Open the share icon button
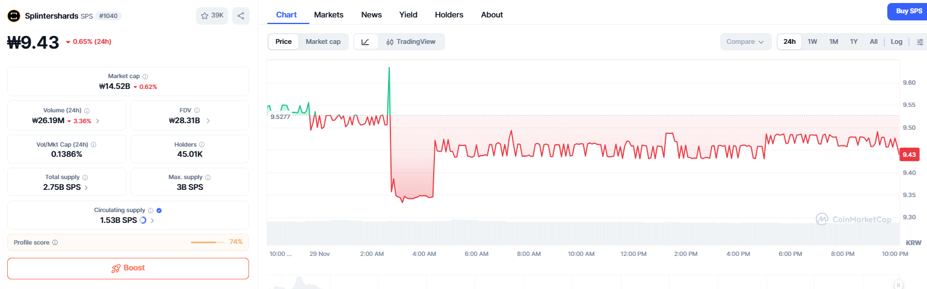Viewport: 927px width, 289px height. (241, 16)
